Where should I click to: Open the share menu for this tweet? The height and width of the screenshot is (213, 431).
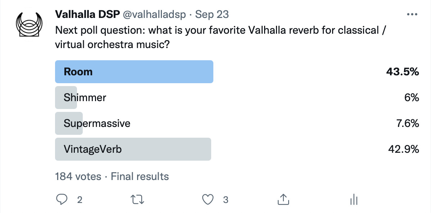tap(283, 200)
